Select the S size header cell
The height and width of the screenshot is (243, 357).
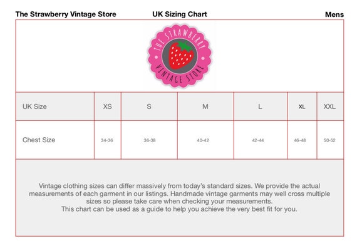point(149,106)
